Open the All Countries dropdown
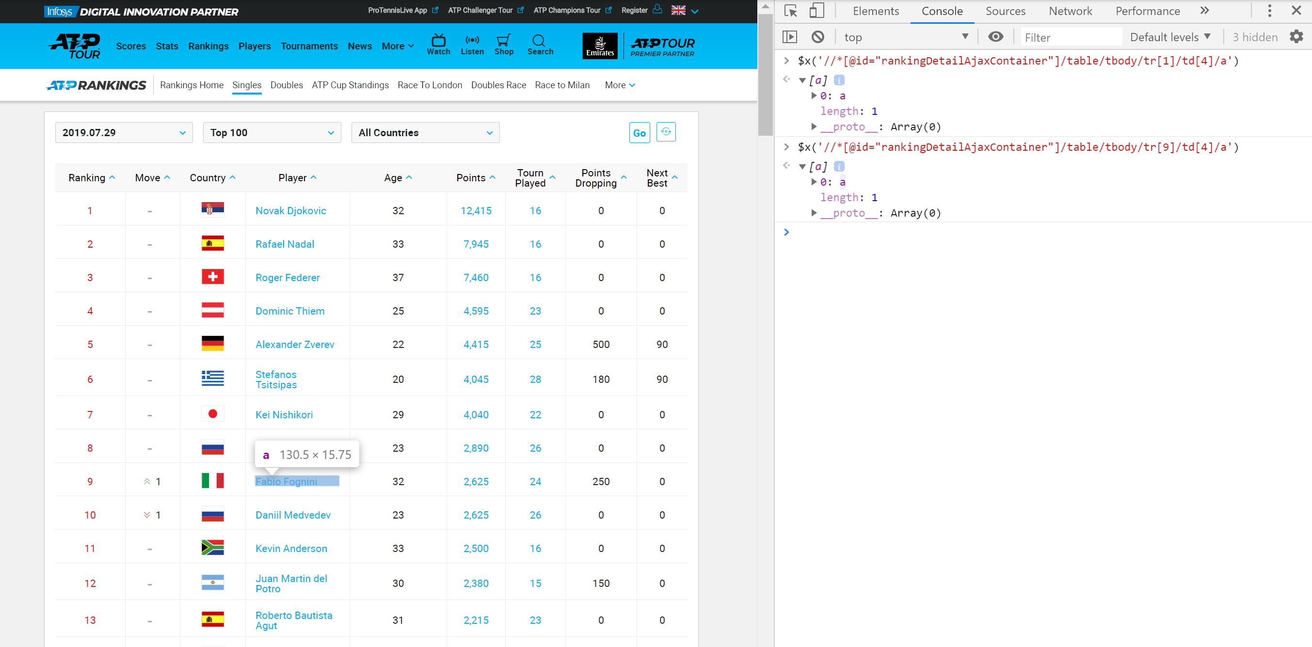 [425, 133]
